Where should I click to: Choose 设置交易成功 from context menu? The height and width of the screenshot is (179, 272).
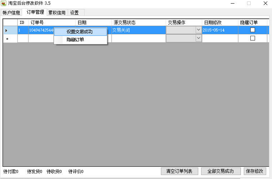(80, 32)
